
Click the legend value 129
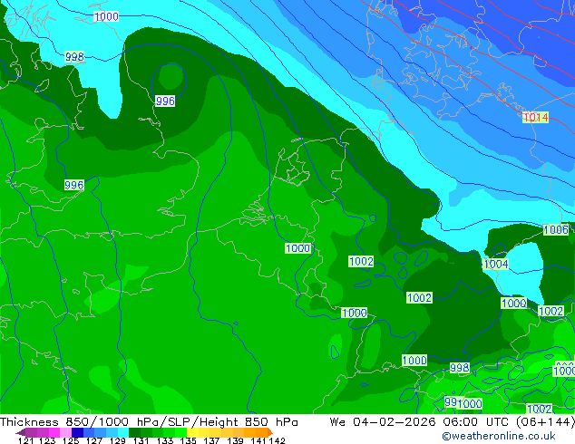(x=117, y=440)
